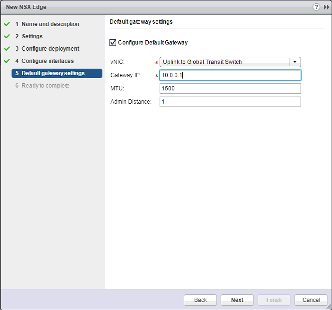This screenshot has height=310, width=332.
Task: Click green checkmark beside Configure deployment
Action: pos(7,49)
